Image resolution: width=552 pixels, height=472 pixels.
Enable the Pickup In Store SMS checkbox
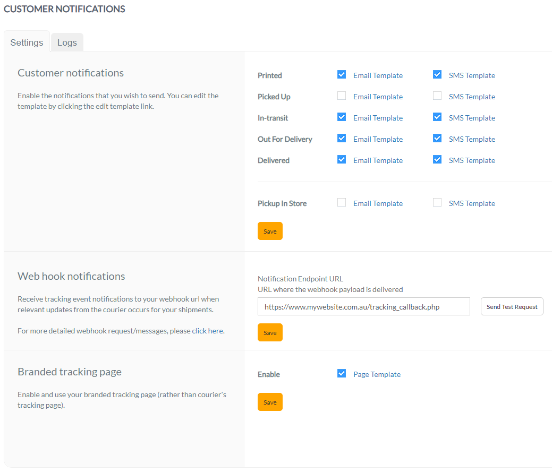tap(437, 202)
